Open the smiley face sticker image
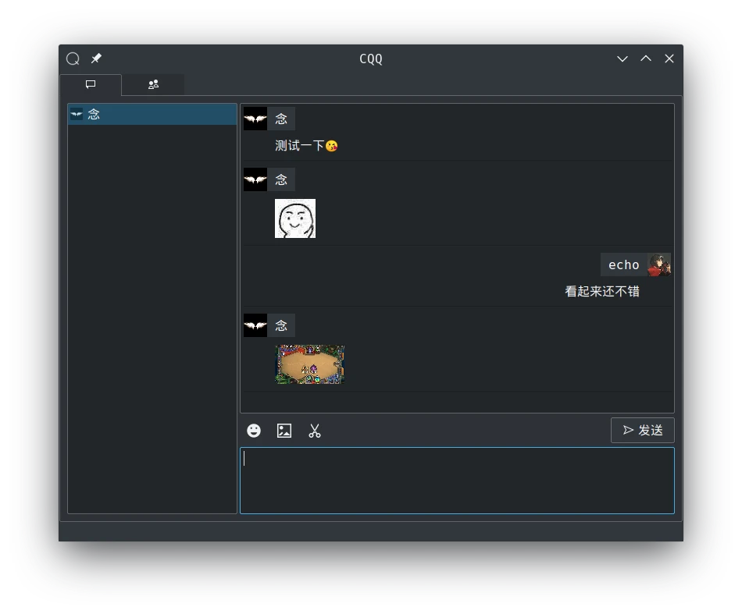This screenshot has height=614, width=742. pyautogui.click(x=295, y=218)
